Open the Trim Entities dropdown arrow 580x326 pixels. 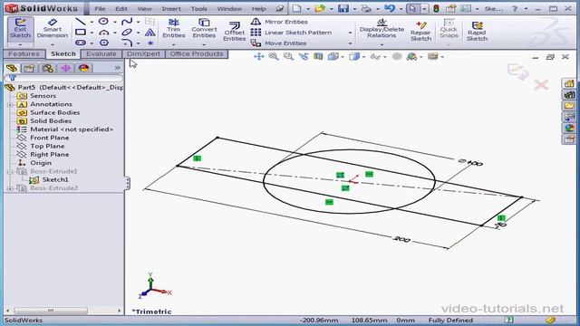173,45
